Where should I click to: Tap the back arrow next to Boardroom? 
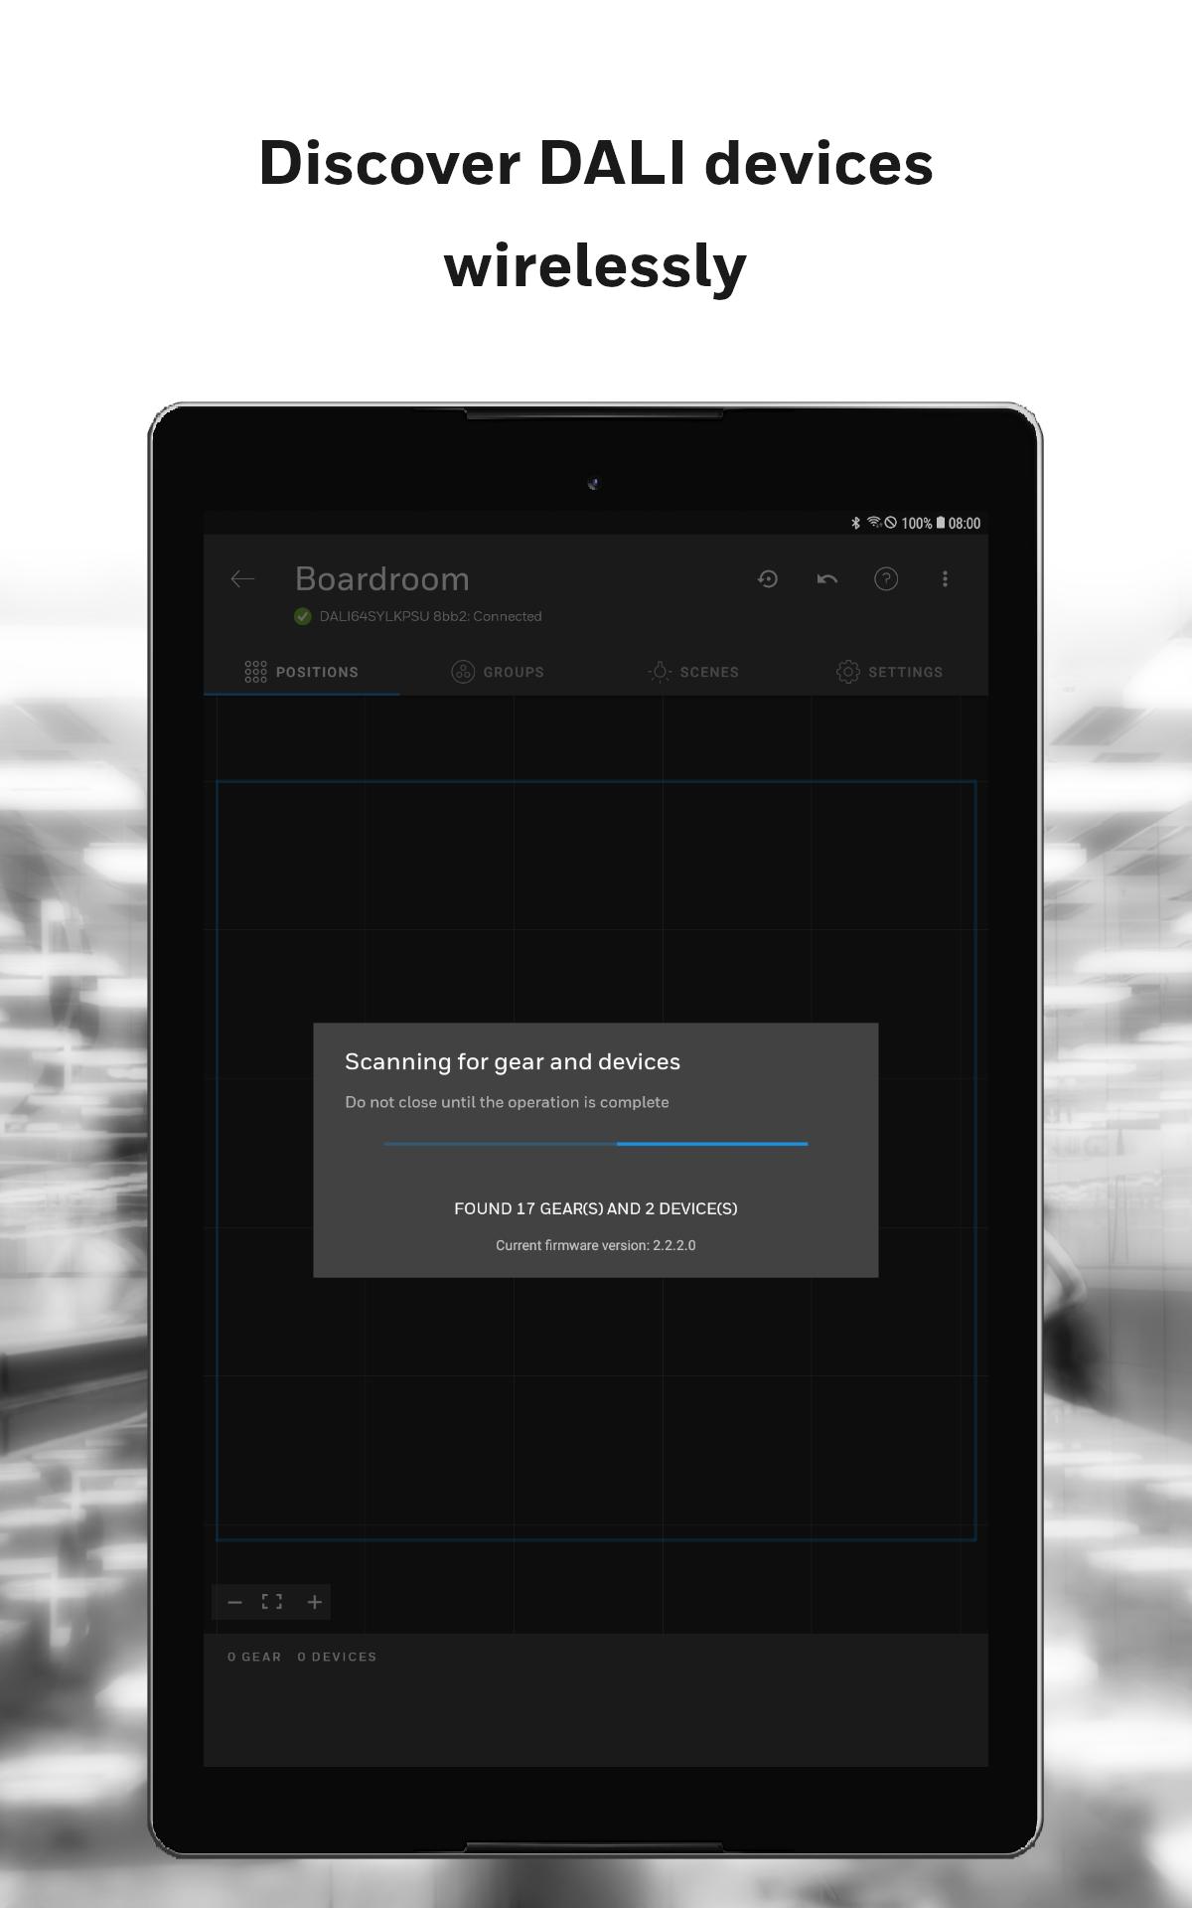pos(242,578)
